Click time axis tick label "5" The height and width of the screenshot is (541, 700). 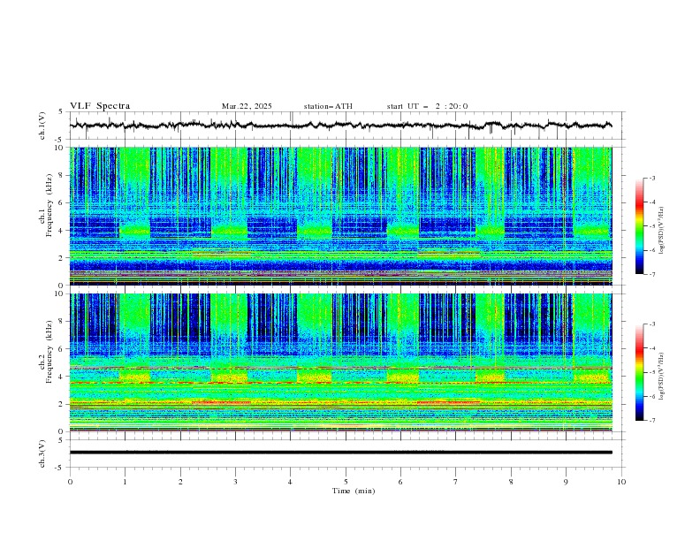tap(346, 482)
